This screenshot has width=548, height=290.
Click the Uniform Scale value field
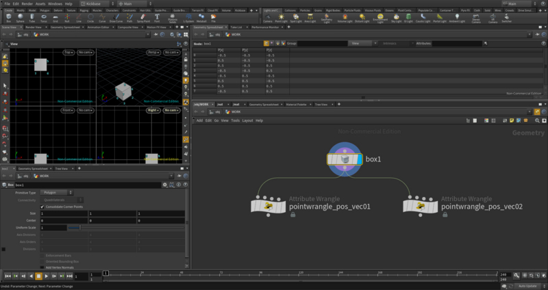[x=53, y=228]
